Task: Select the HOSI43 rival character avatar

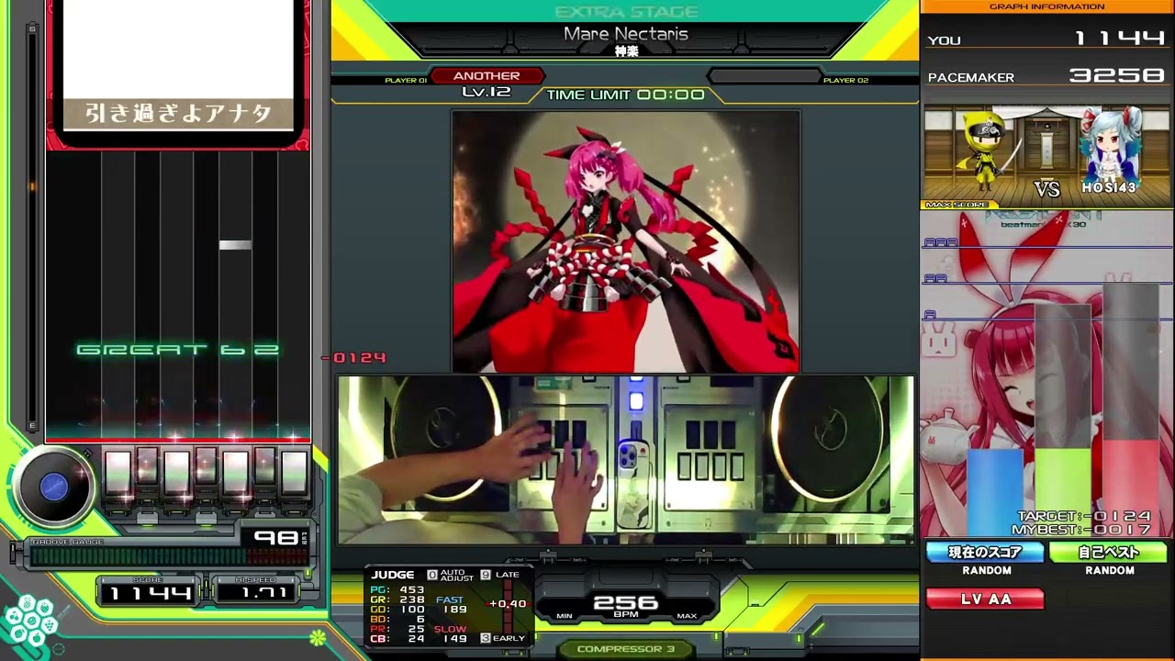Action: point(1110,144)
